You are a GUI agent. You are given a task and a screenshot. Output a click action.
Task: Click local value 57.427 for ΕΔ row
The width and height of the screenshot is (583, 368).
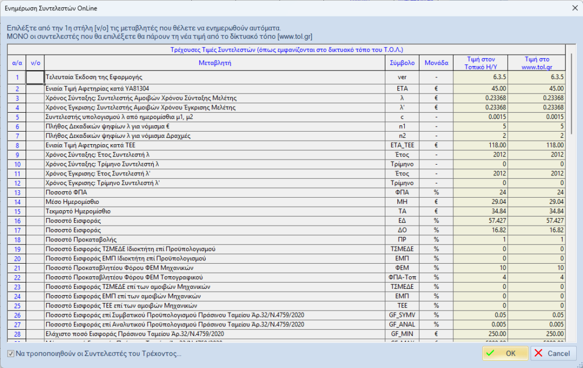481,220
